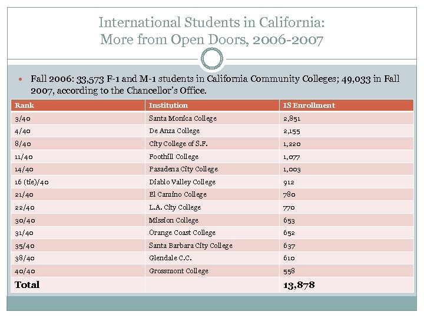Viewport: 424px width, 318px height.
Task: Click the Rank column header
Action: [x=25, y=105]
